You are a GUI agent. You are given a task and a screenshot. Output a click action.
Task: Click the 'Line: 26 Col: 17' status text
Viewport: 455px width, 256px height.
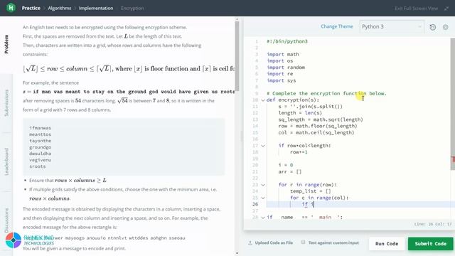[x=433, y=224]
